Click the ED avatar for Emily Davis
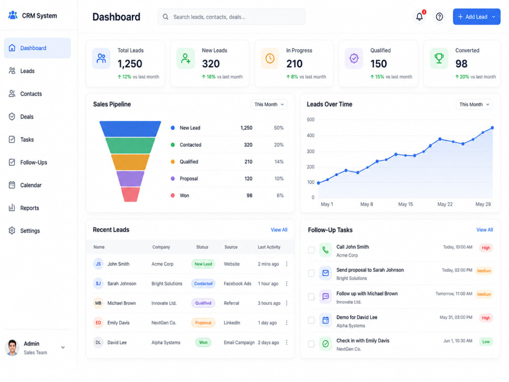Screen dimensions: 509x382 (98, 322)
